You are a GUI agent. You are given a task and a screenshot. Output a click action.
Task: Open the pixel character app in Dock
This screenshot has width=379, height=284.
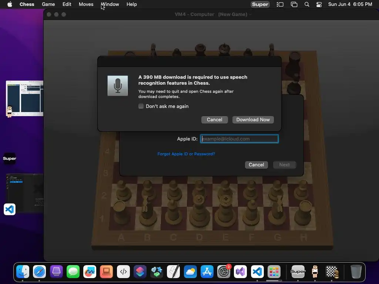click(315, 272)
